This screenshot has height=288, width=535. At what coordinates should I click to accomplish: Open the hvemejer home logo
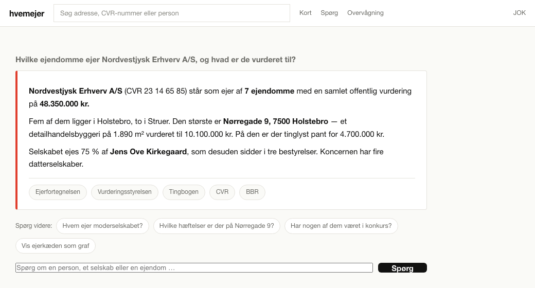point(27,13)
